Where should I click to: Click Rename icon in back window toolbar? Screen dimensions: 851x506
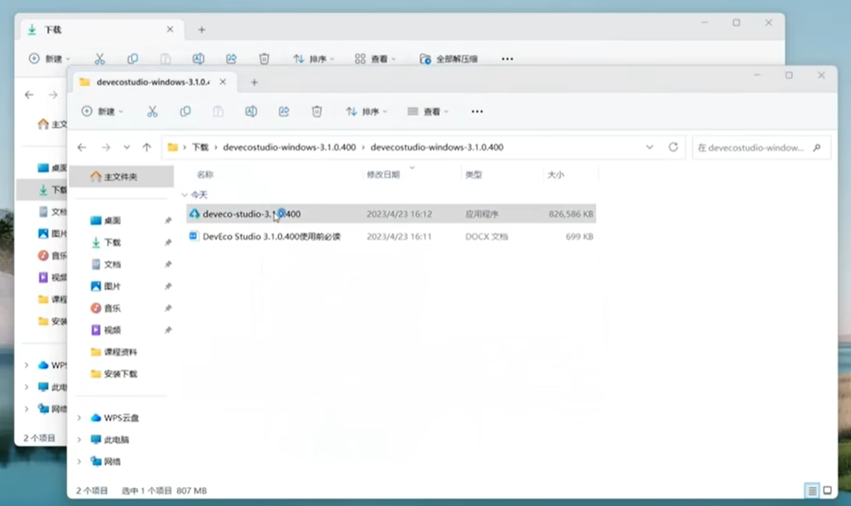[x=198, y=59]
